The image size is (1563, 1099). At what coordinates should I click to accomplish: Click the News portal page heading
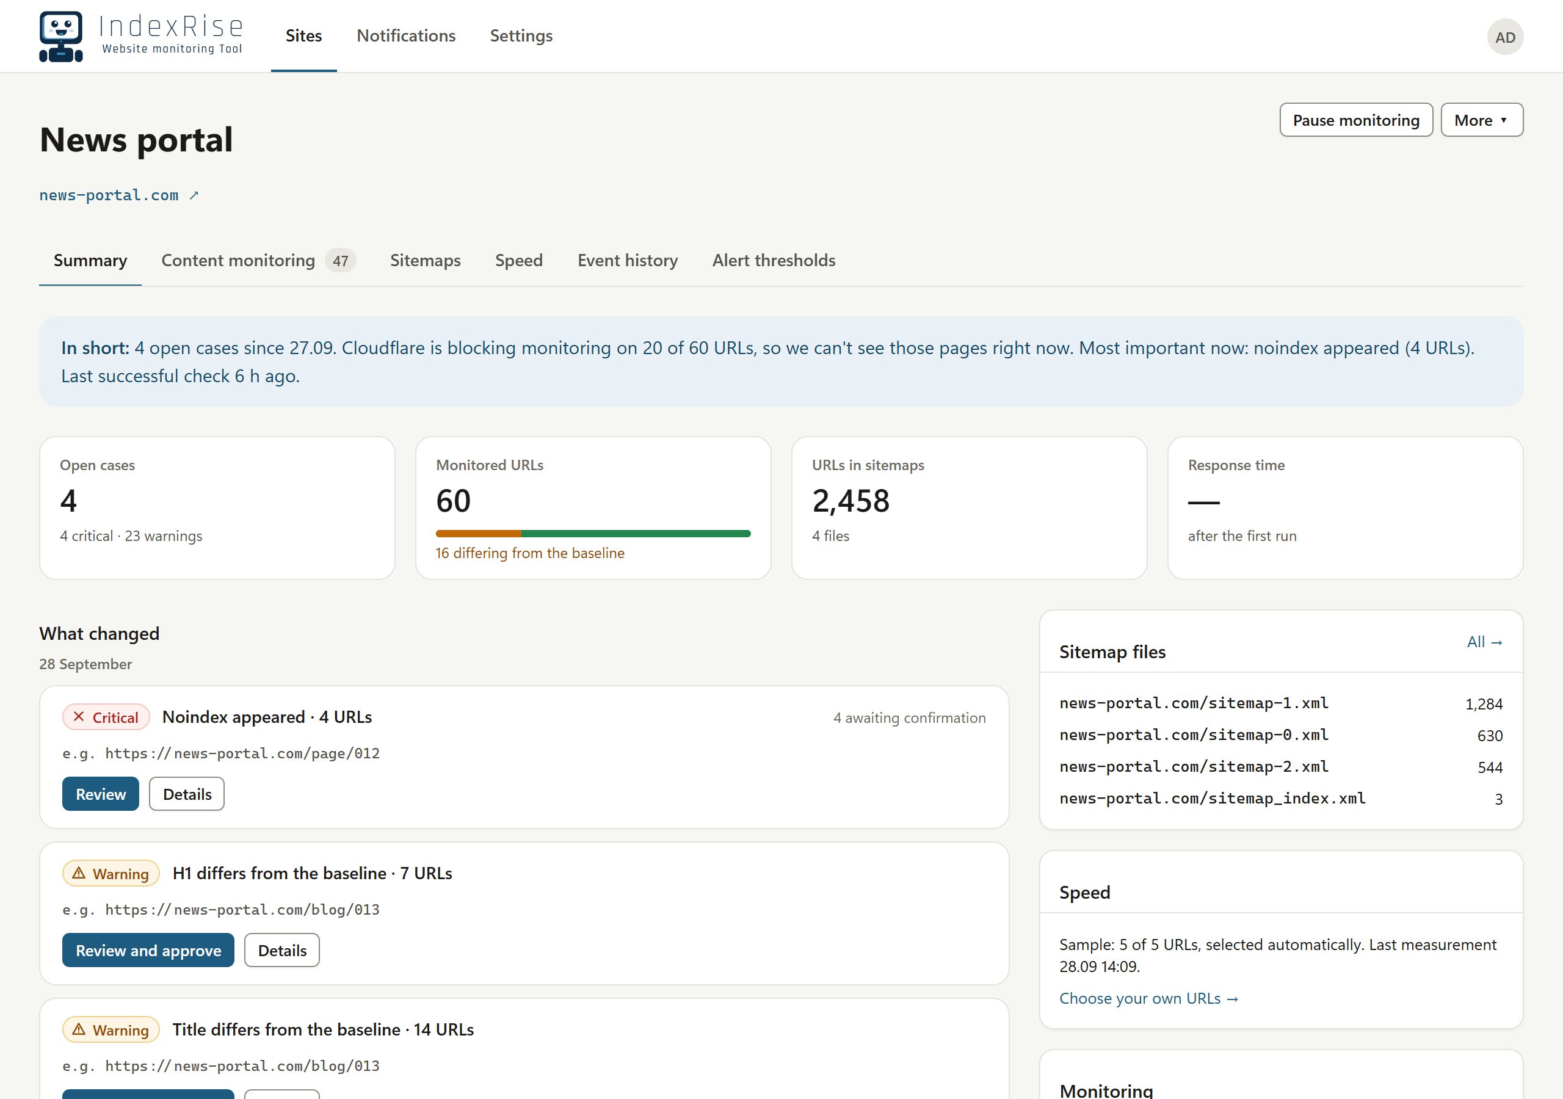pos(136,140)
